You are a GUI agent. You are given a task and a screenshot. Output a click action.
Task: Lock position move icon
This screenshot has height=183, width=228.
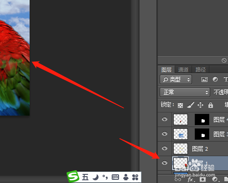click(x=200, y=105)
